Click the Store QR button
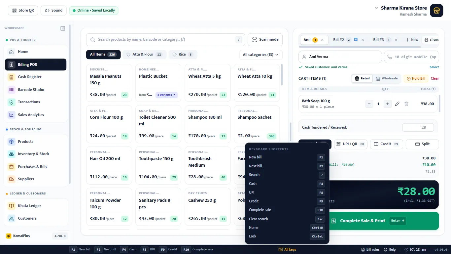Image resolution: width=451 pixels, height=254 pixels. [23, 11]
